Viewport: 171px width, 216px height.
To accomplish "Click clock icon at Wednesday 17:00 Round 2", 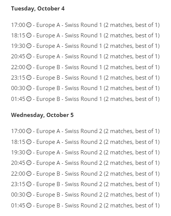I will click(29, 131).
